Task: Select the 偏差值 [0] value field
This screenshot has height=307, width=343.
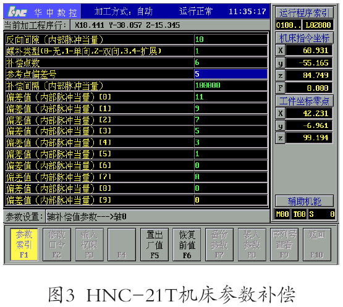Action: [x=231, y=97]
